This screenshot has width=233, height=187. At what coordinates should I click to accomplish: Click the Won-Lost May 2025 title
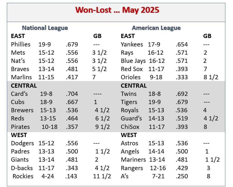tap(117, 10)
